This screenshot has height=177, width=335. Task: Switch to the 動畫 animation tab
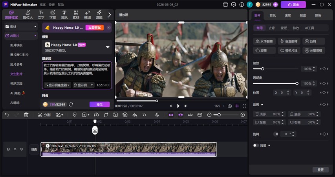click(303, 15)
